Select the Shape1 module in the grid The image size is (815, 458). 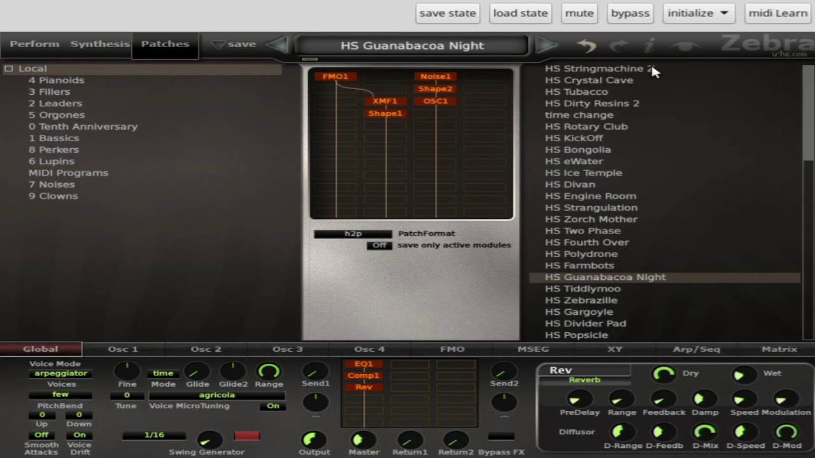click(385, 113)
